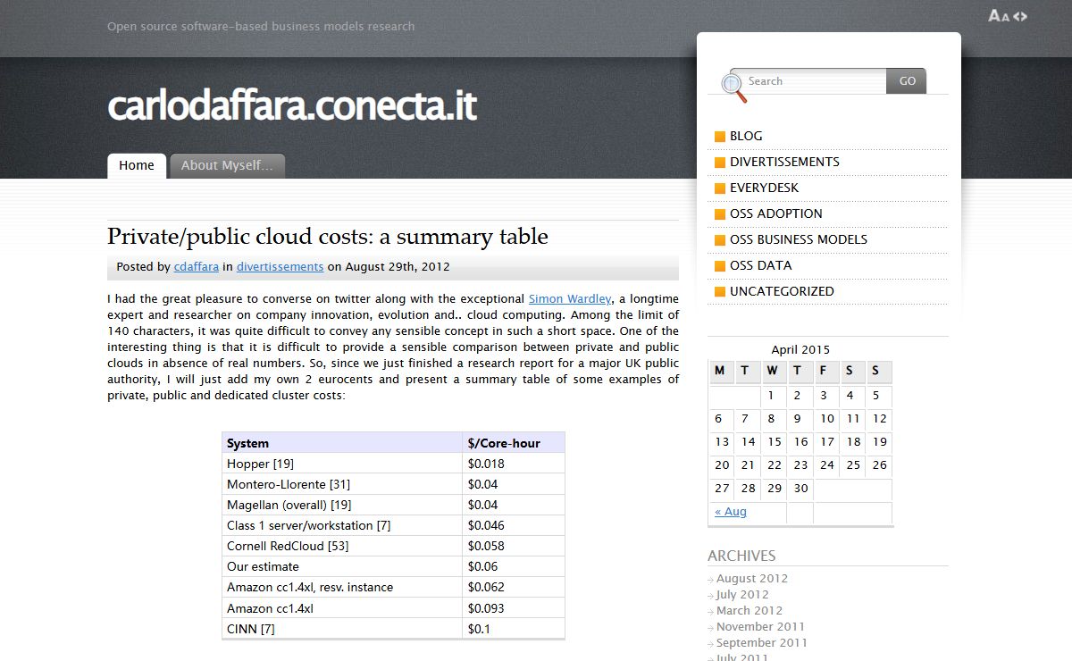Select day 15 in the calendar
This screenshot has height=661, width=1072.
(775, 442)
